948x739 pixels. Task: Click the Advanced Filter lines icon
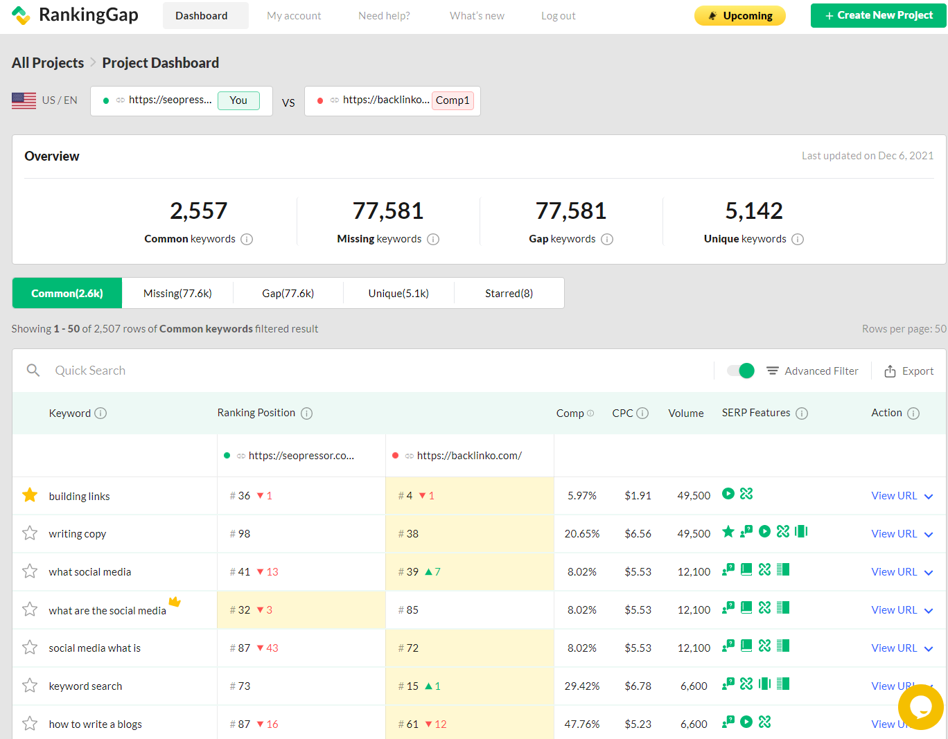(x=773, y=371)
